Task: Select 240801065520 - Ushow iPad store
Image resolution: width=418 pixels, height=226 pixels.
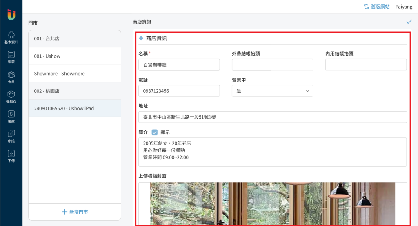Action: tap(75, 109)
